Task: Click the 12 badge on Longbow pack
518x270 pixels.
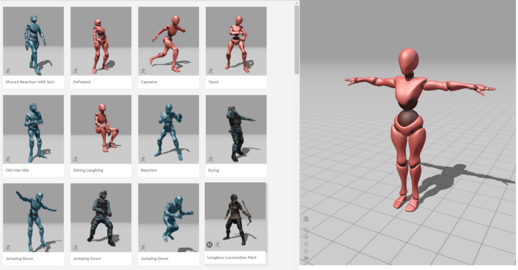Action: coord(209,245)
